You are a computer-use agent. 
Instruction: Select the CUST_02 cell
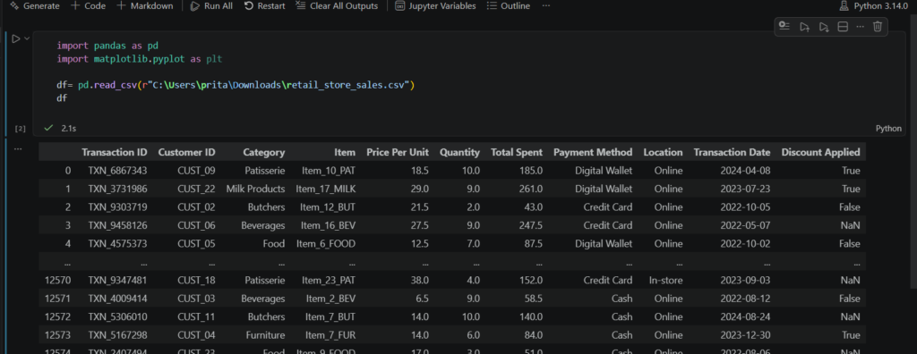(x=196, y=206)
